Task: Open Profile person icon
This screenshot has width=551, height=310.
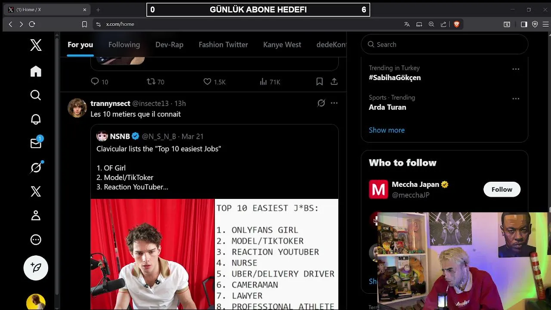Action: point(36,216)
